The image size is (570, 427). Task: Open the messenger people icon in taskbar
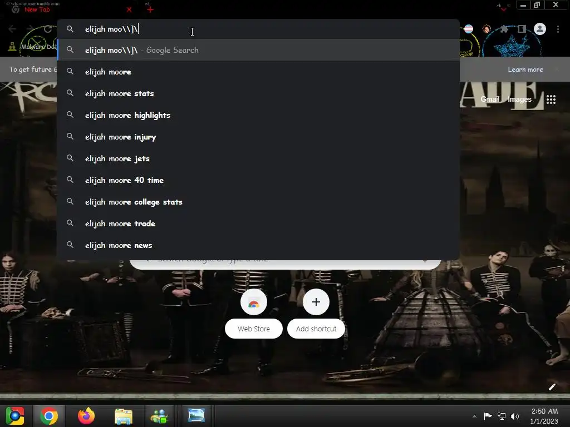(x=159, y=416)
